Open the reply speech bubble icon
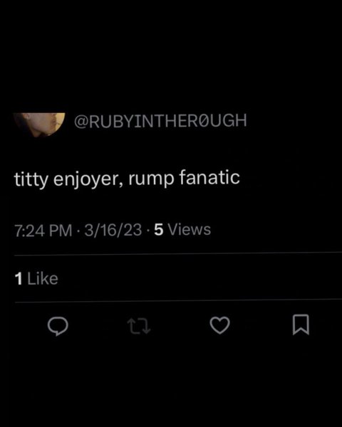The image size is (342, 427). tap(58, 326)
